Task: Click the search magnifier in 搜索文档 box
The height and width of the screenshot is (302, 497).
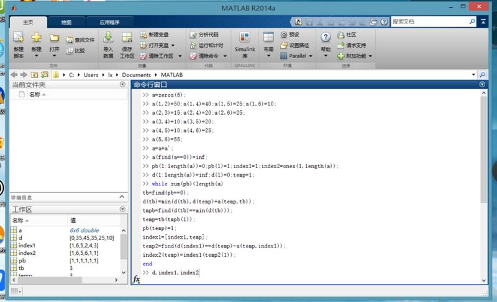Action: pos(472,22)
